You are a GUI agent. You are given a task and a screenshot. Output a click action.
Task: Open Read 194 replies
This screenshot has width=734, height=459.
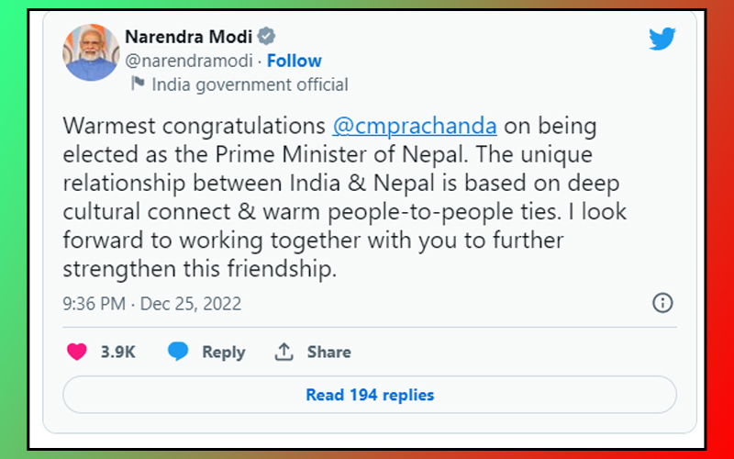click(370, 395)
